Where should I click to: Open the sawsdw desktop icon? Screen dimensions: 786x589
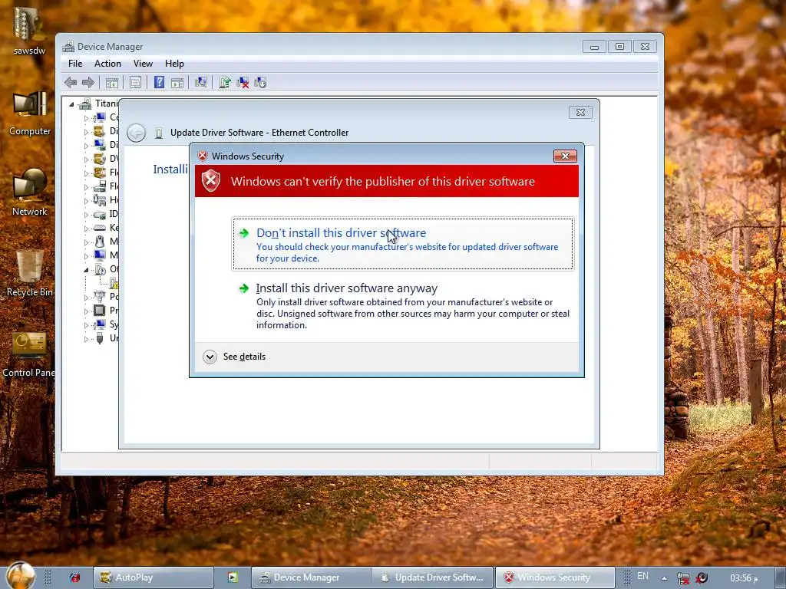[29, 29]
